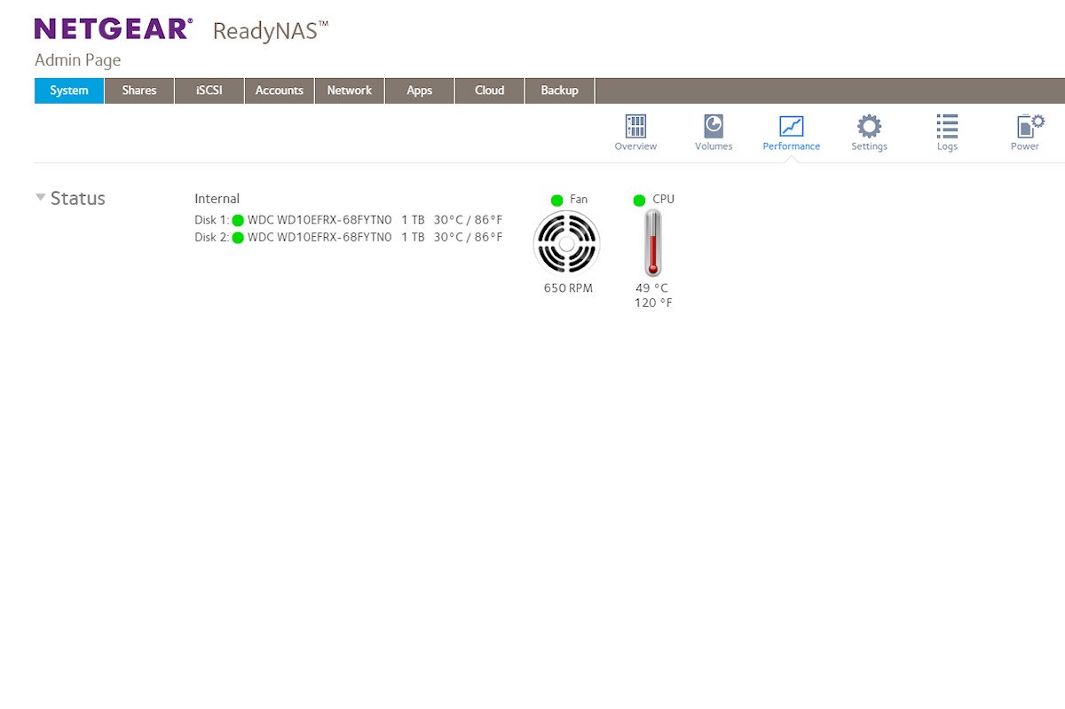Switch to the Shares tab

tap(139, 91)
